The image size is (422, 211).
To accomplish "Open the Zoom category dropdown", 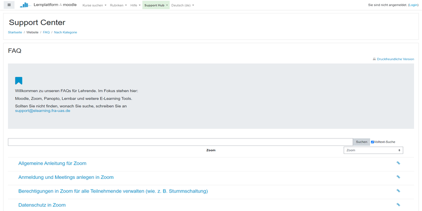I will coord(373,150).
